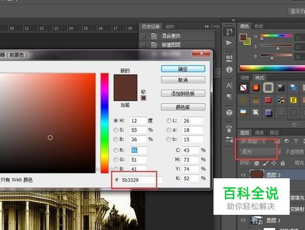The image size is (305, 230).
Task: Open the 基本功能 workspace dropdown
Action: pos(297,12)
